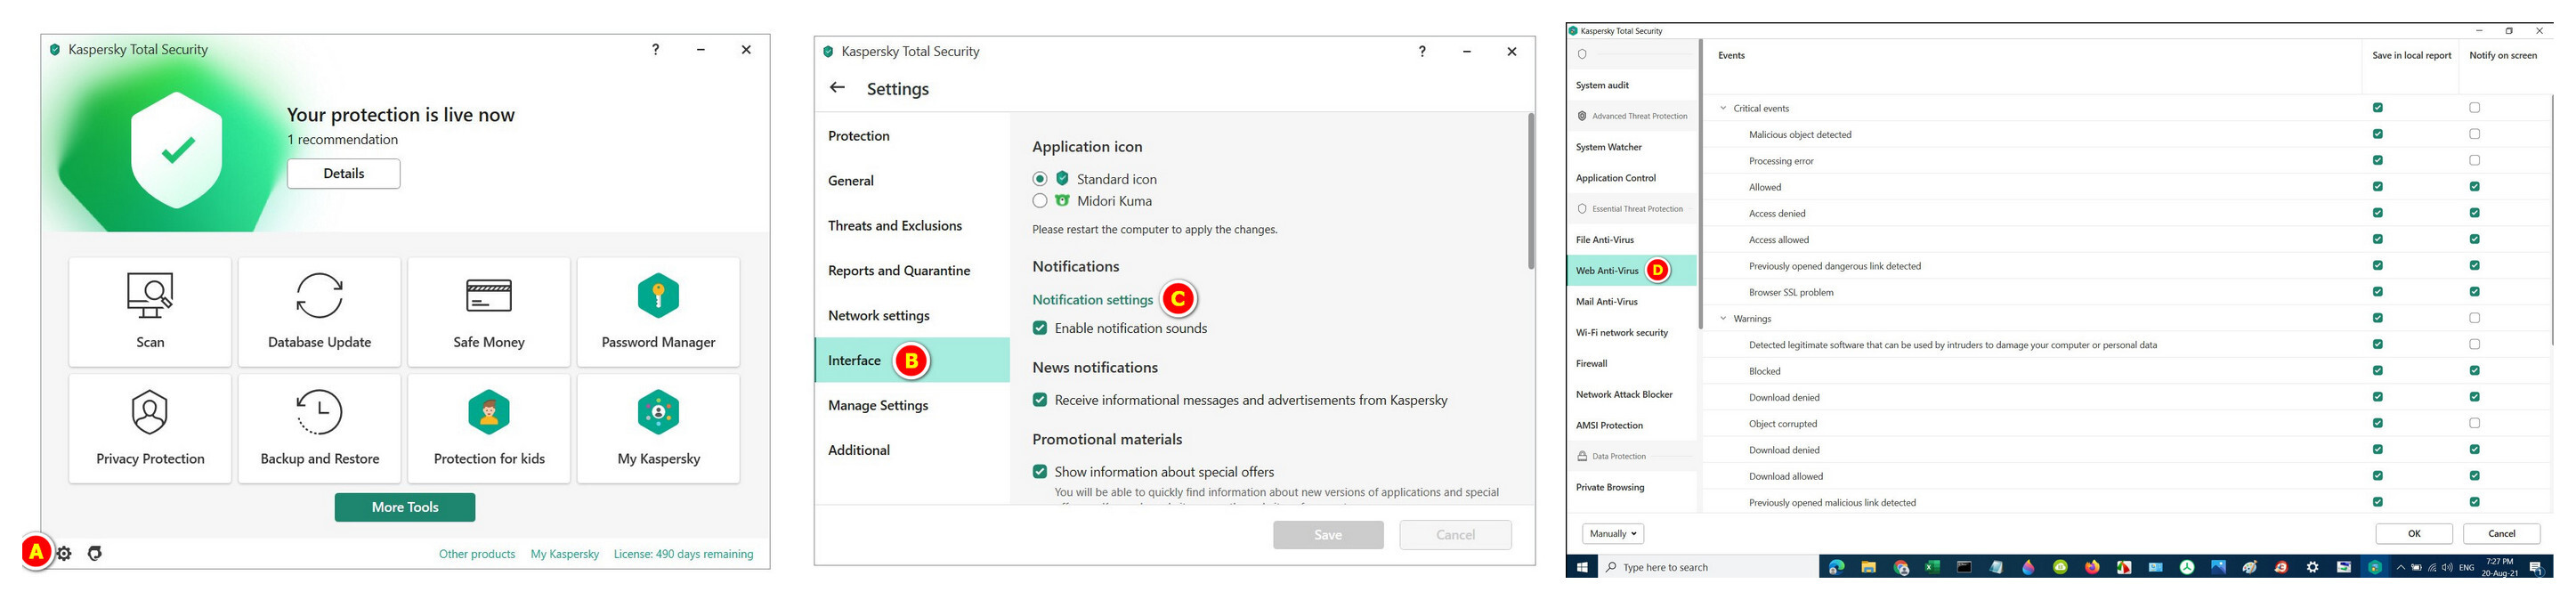
Task: Collapse the Critical events group
Action: (x=1722, y=108)
